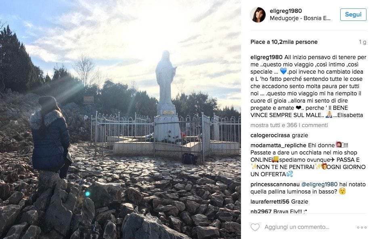Click the 1 g timestamp

[x=362, y=42]
